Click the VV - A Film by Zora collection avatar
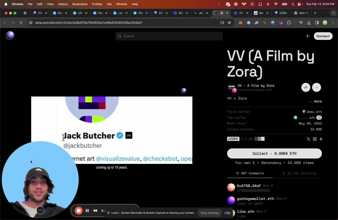338x220 pixels. (232, 88)
